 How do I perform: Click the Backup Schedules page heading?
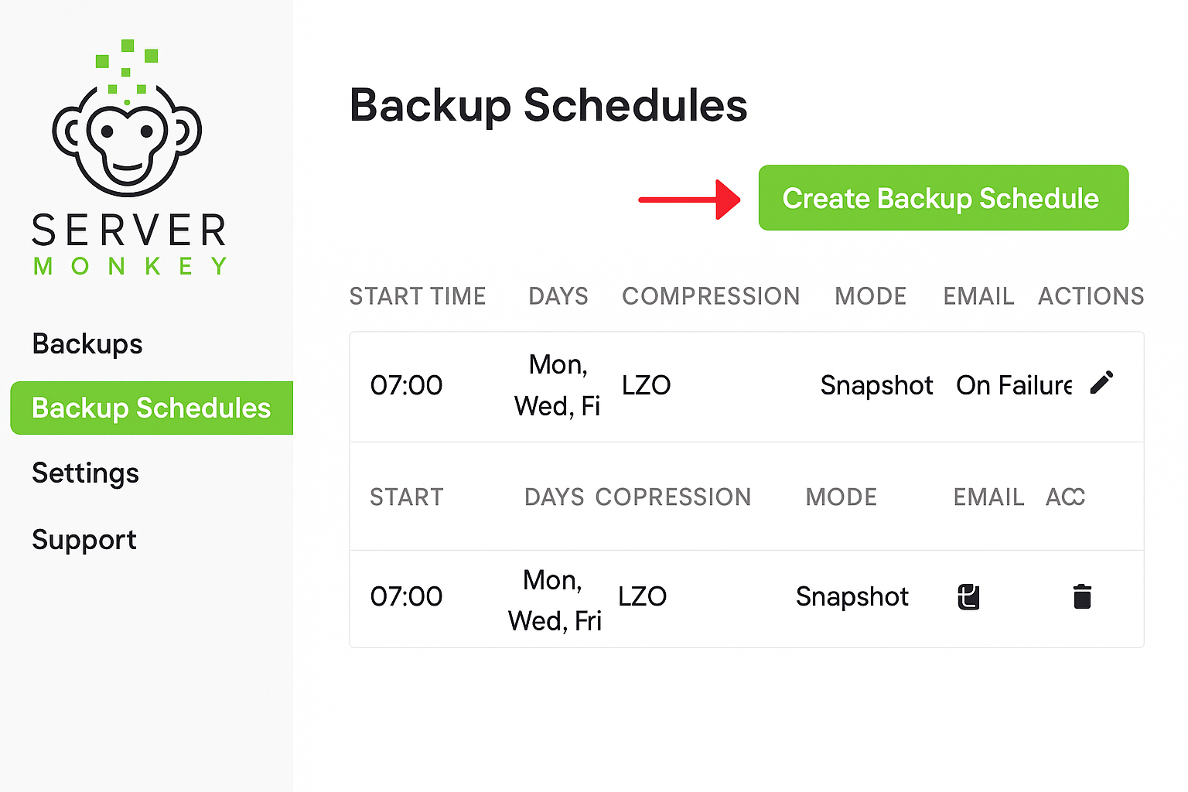[548, 106]
